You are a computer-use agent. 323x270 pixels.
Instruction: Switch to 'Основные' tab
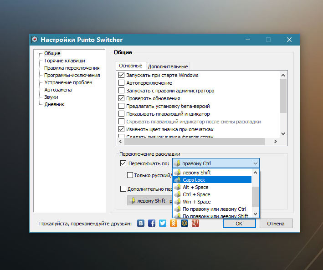131,66
